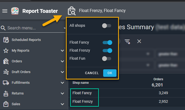
Task: Expand the My Reports section
Action: point(62,51)
